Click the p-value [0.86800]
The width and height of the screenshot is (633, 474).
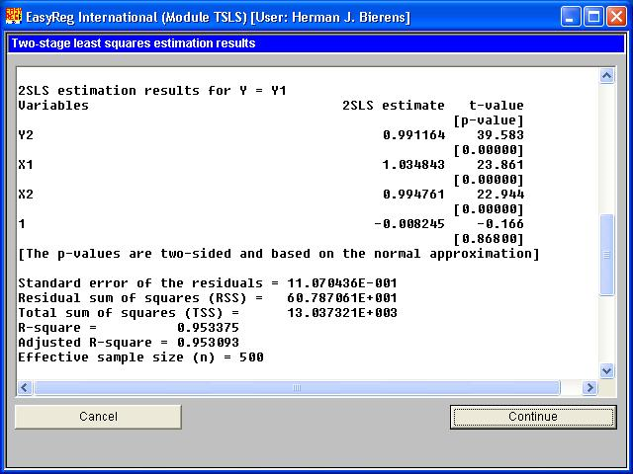(489, 239)
